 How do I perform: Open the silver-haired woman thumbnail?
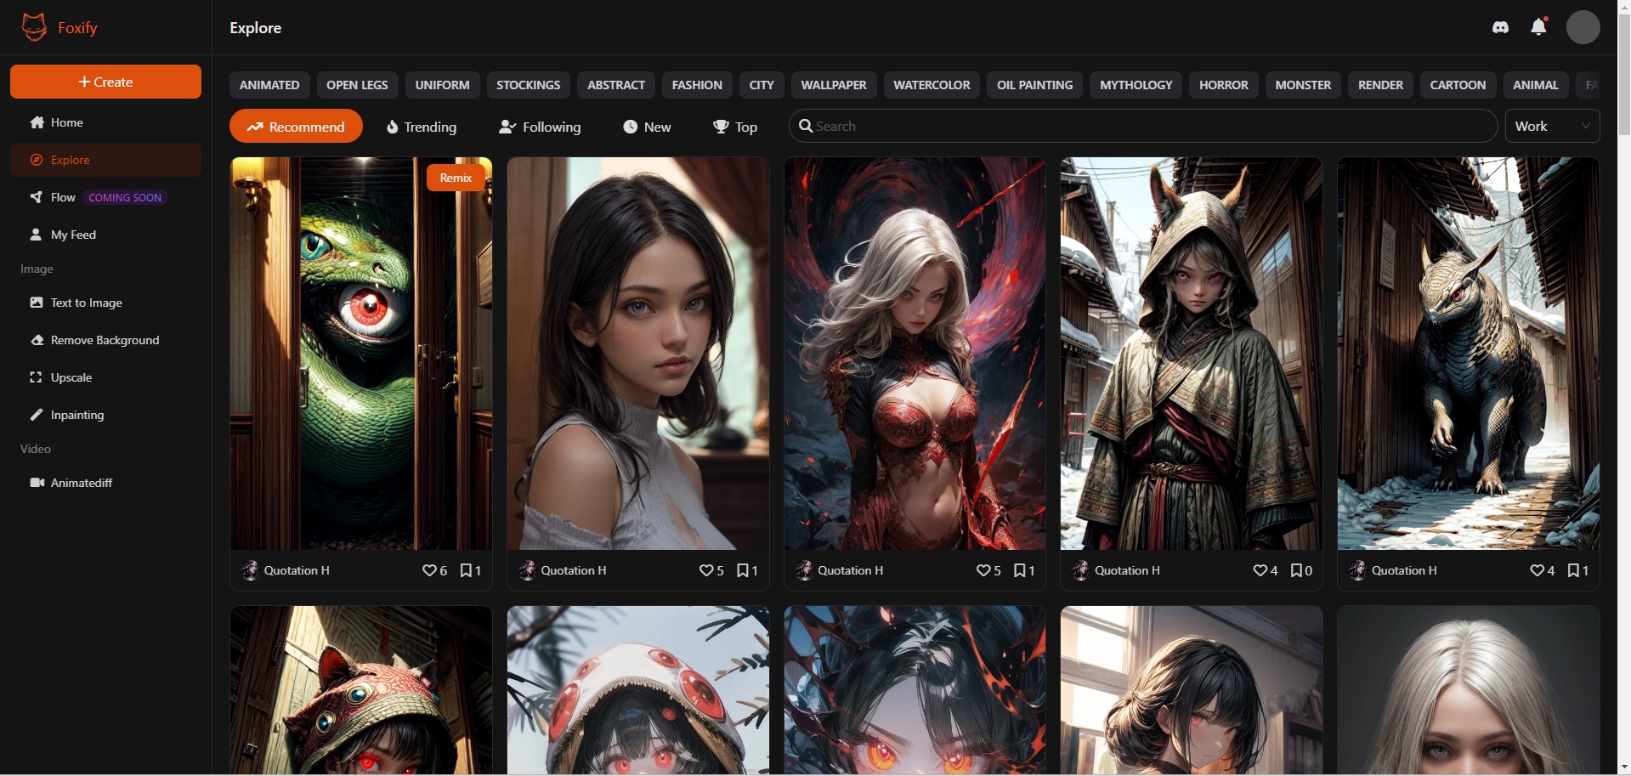(x=1469, y=690)
